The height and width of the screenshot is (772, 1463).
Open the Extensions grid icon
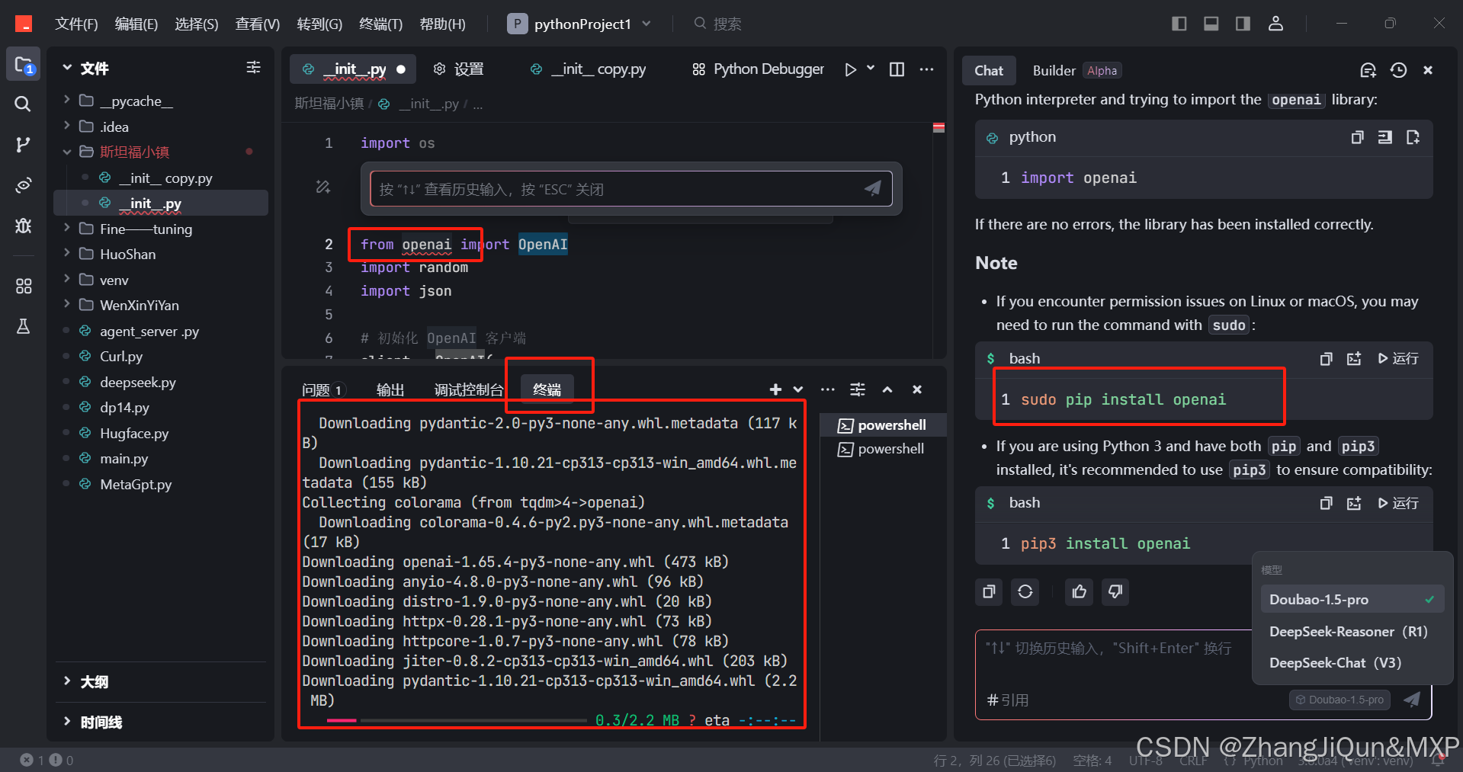(24, 286)
